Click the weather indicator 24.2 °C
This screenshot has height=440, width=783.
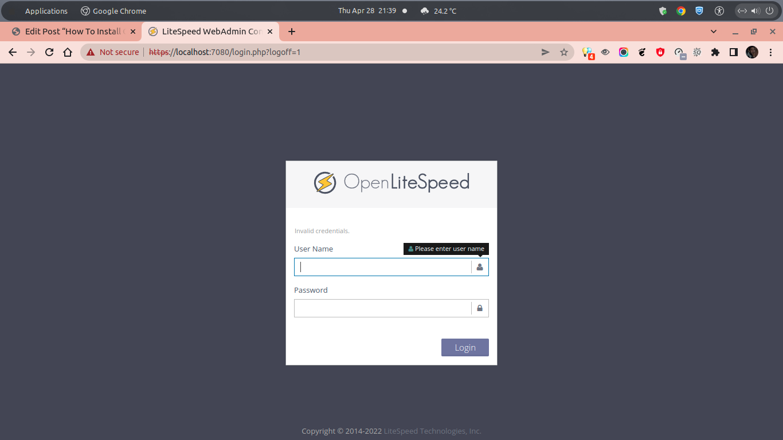439,11
